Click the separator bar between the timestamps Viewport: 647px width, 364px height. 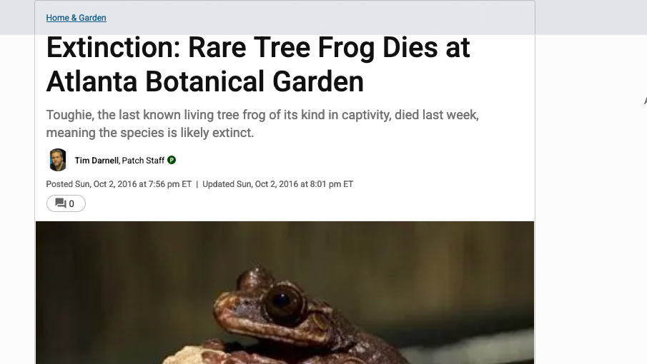[197, 184]
